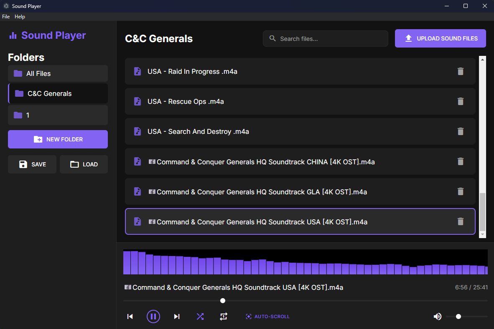The image size is (494, 329).
Task: Go back to the previous track
Action: pyautogui.click(x=130, y=316)
